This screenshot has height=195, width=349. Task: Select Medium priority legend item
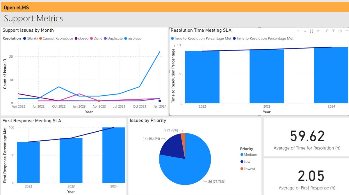249,155
